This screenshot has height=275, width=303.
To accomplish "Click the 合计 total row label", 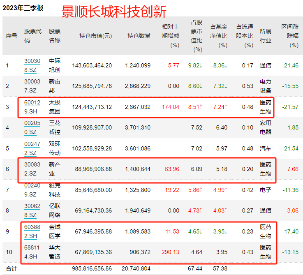I will [12, 268].
